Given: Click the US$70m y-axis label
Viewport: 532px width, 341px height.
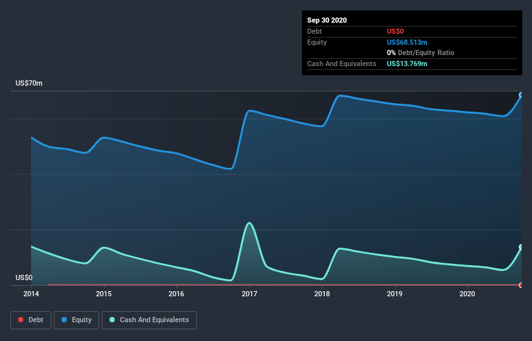Looking at the screenshot, I should [x=29, y=83].
